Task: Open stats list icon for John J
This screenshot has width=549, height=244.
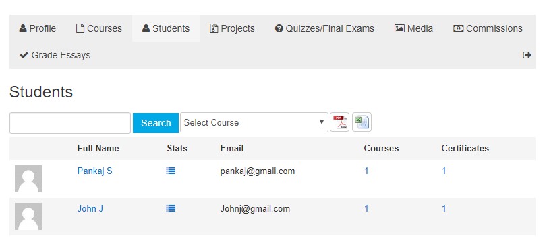Action: [171, 208]
